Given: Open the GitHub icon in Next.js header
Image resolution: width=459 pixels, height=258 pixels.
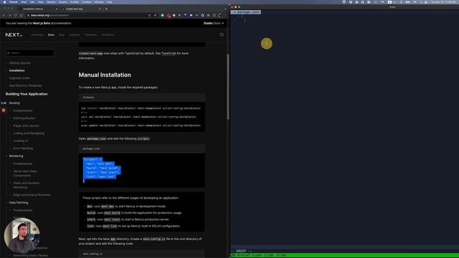Looking at the screenshot, I should pyautogui.click(x=222, y=35).
